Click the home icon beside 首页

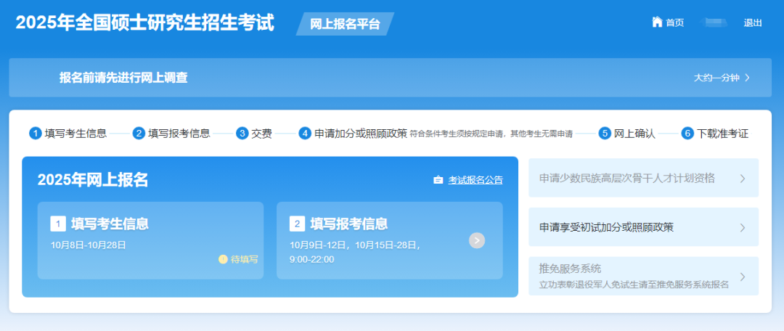[657, 22]
